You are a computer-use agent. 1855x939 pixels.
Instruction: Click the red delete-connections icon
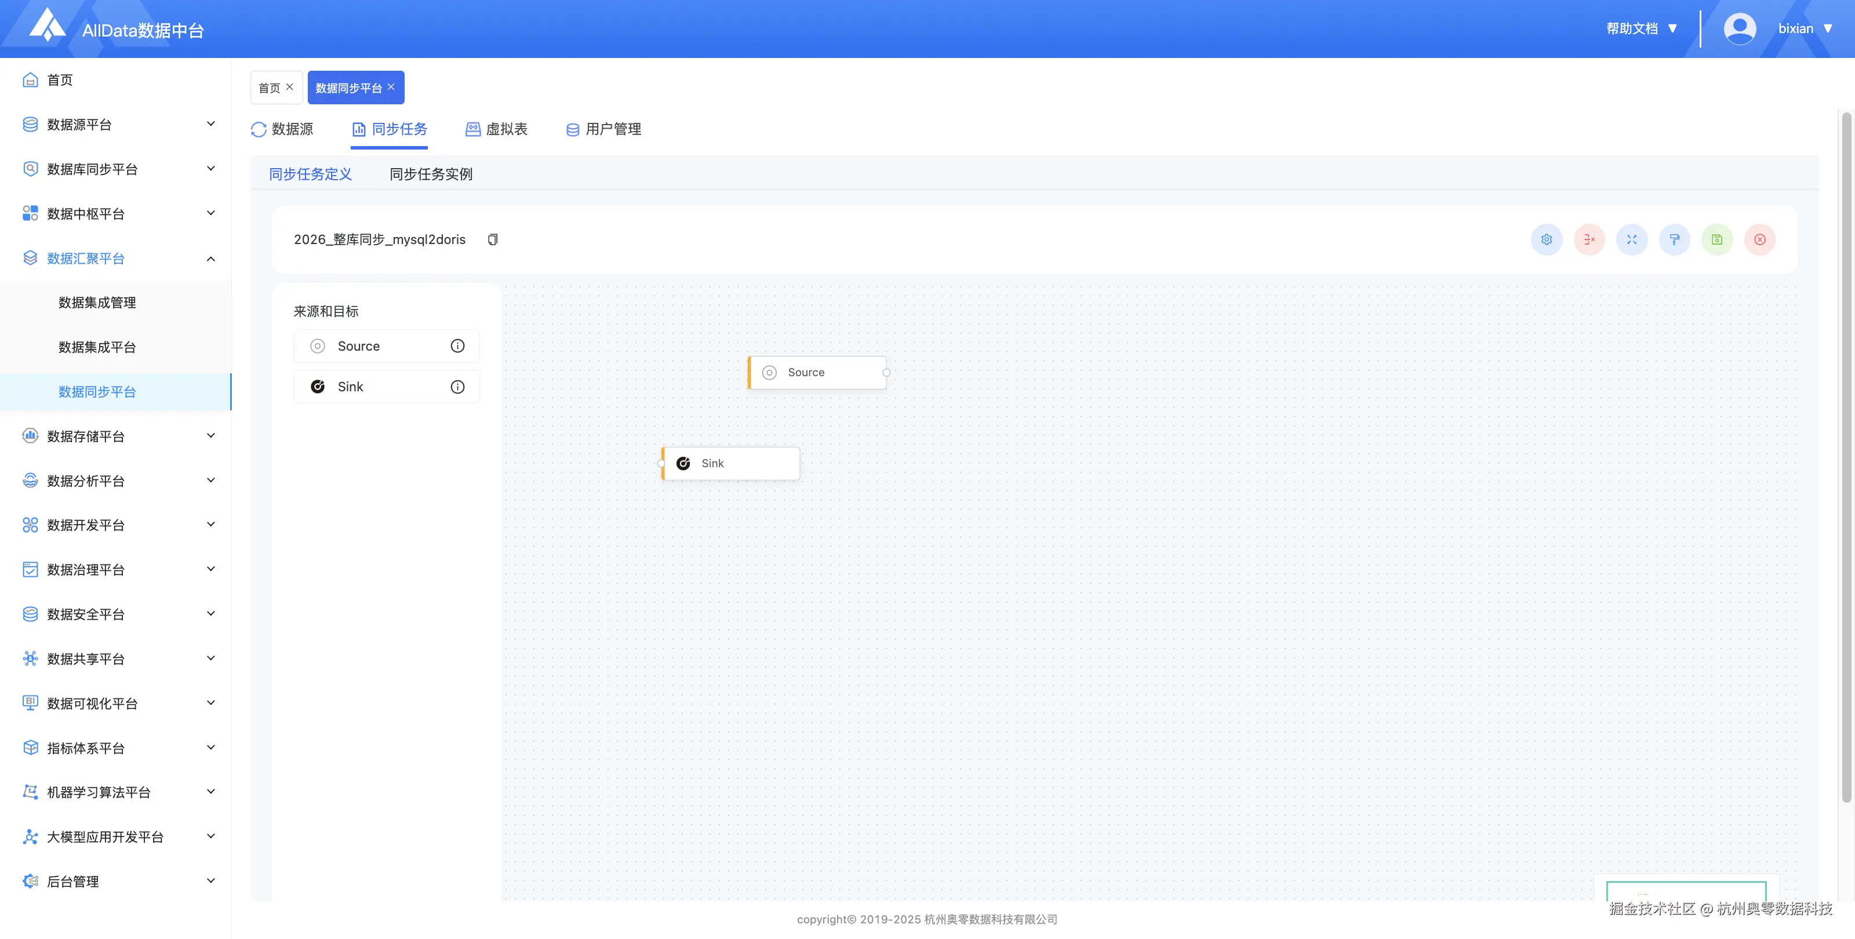pos(1590,240)
